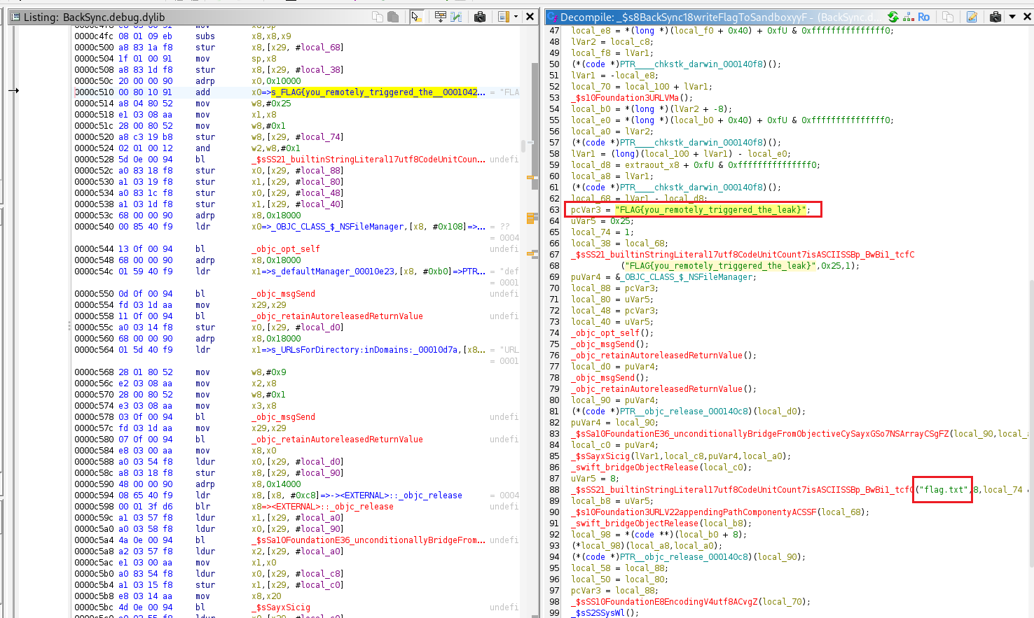Select the Listing: BackSync.debug.dylib title tab

coord(95,17)
